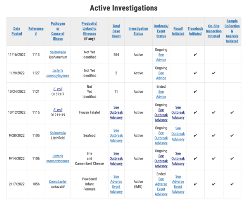
Task: Click On-Site Inspection checkmark in row 1105
Action: pos(214,136)
